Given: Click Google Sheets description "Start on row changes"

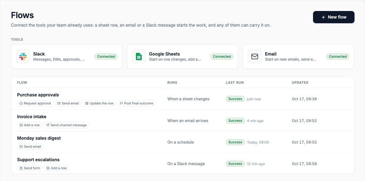Looking at the screenshot, I should tap(175, 59).
